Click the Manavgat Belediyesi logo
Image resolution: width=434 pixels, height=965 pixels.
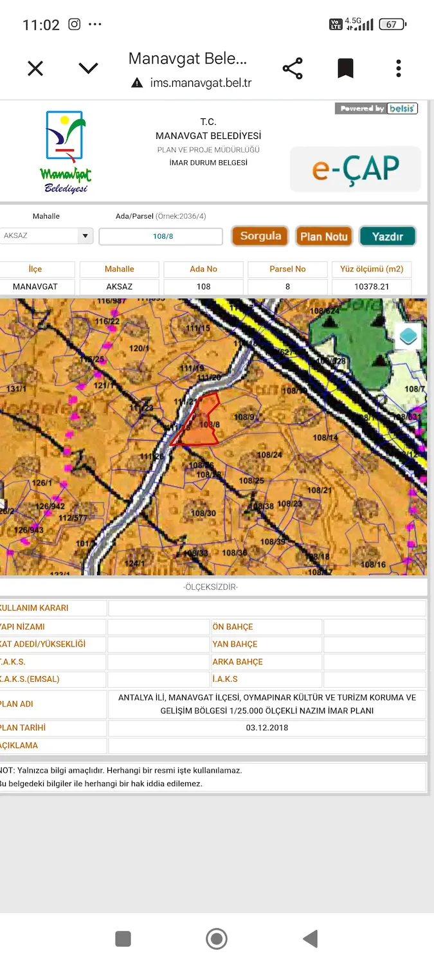pos(64,152)
